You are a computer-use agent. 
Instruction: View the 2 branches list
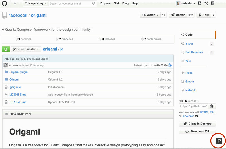pos(65,39)
